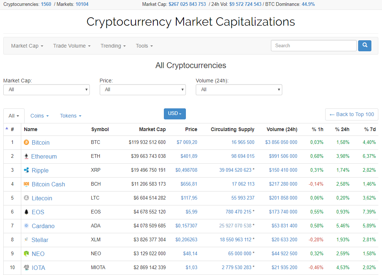Focus the Search text field
This screenshot has width=382, height=275.
pyautogui.click(x=313, y=46)
